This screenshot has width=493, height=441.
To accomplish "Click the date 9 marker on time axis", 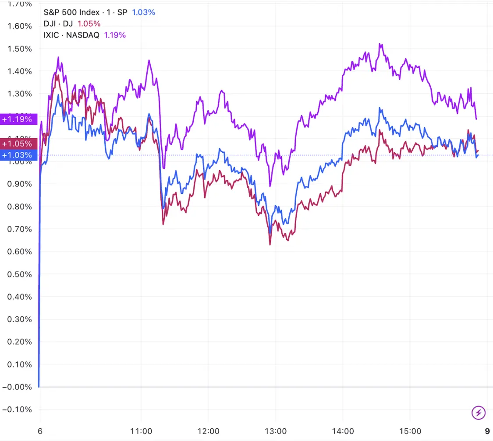I will (488, 430).
